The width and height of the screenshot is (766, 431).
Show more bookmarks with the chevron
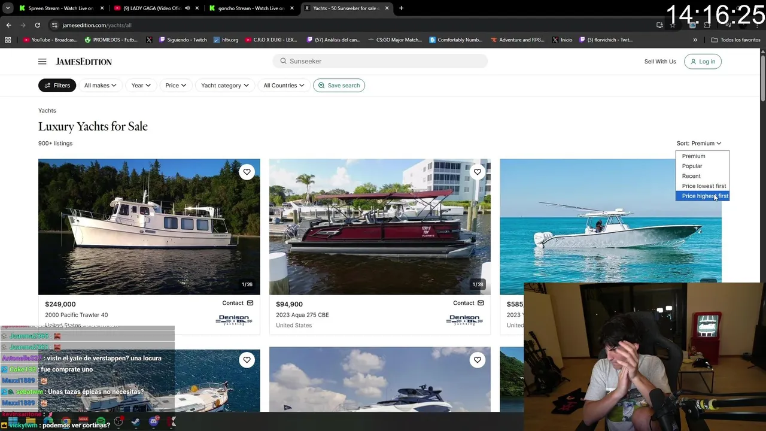click(x=695, y=40)
